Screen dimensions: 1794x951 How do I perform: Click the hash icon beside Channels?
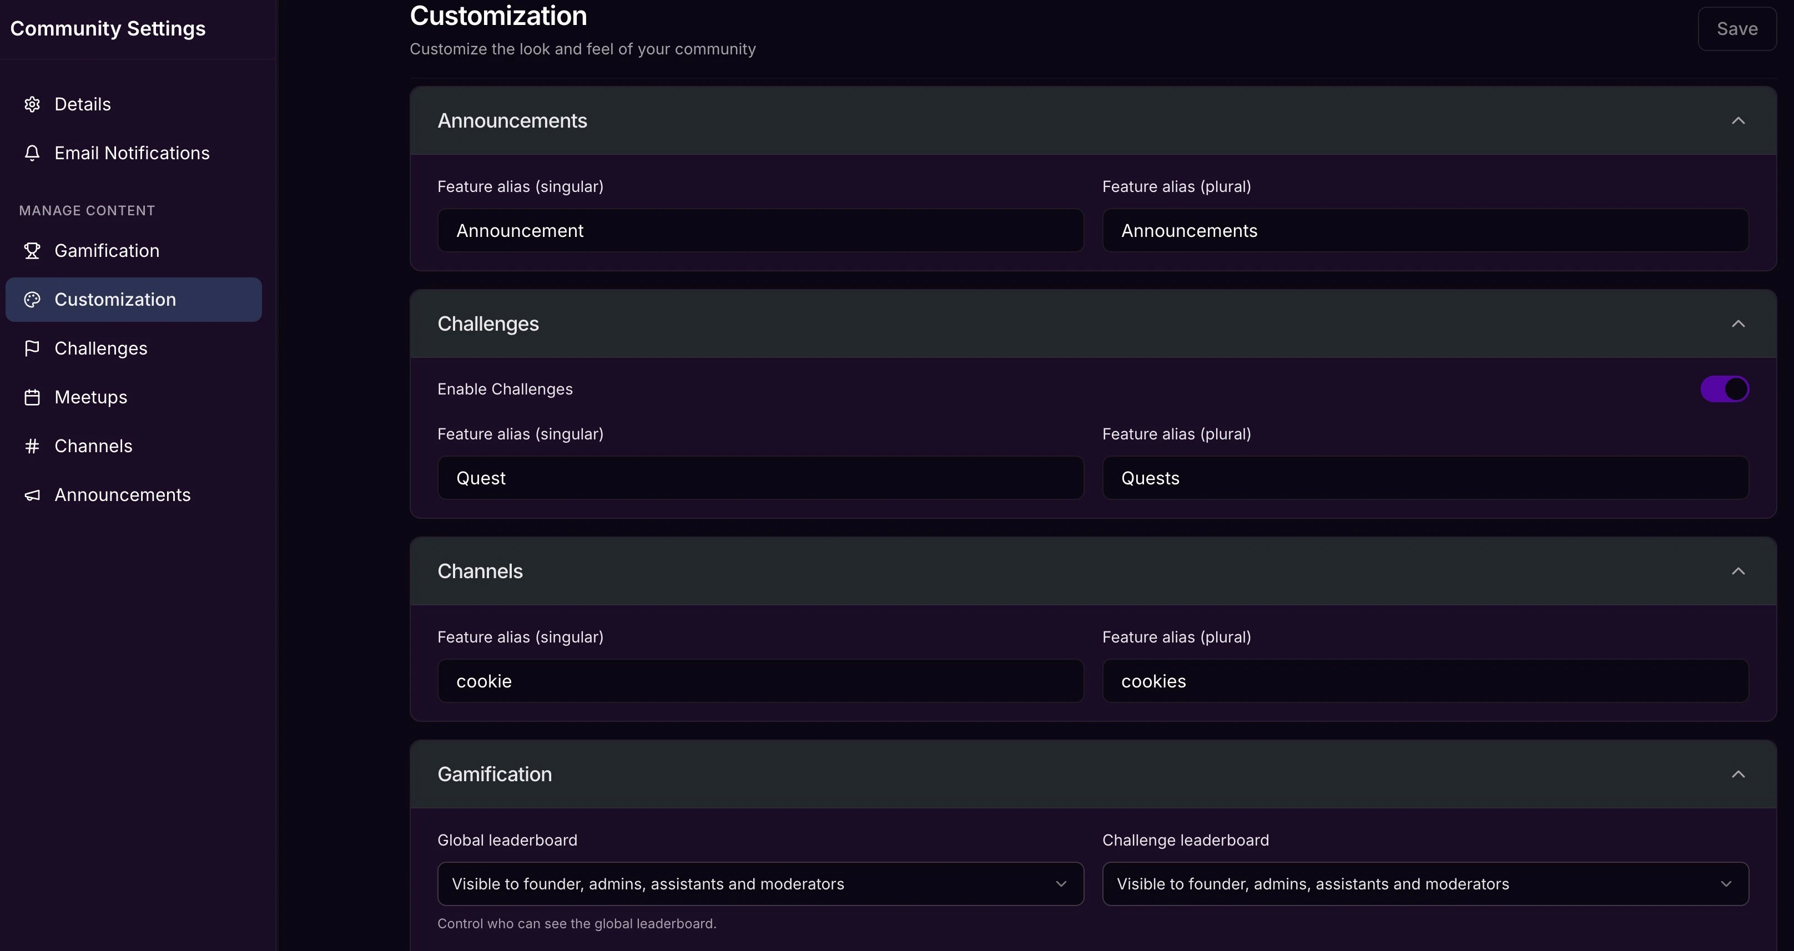[x=32, y=446]
